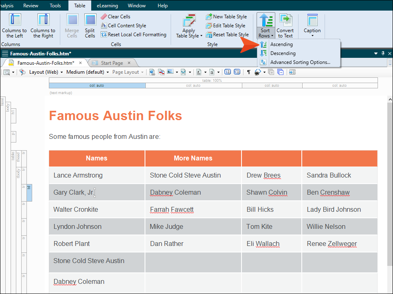393x294 pixels.
Task: Select the Famous-Austin-Folks.htm document tab
Action: coord(46,63)
